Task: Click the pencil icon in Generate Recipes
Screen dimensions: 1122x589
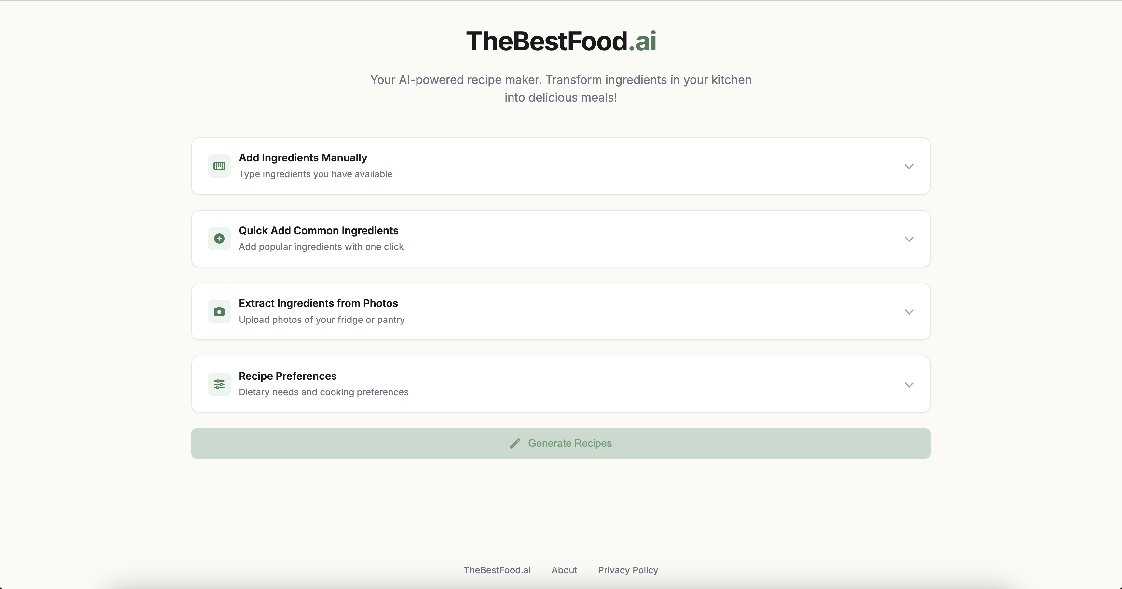Action: coord(515,444)
